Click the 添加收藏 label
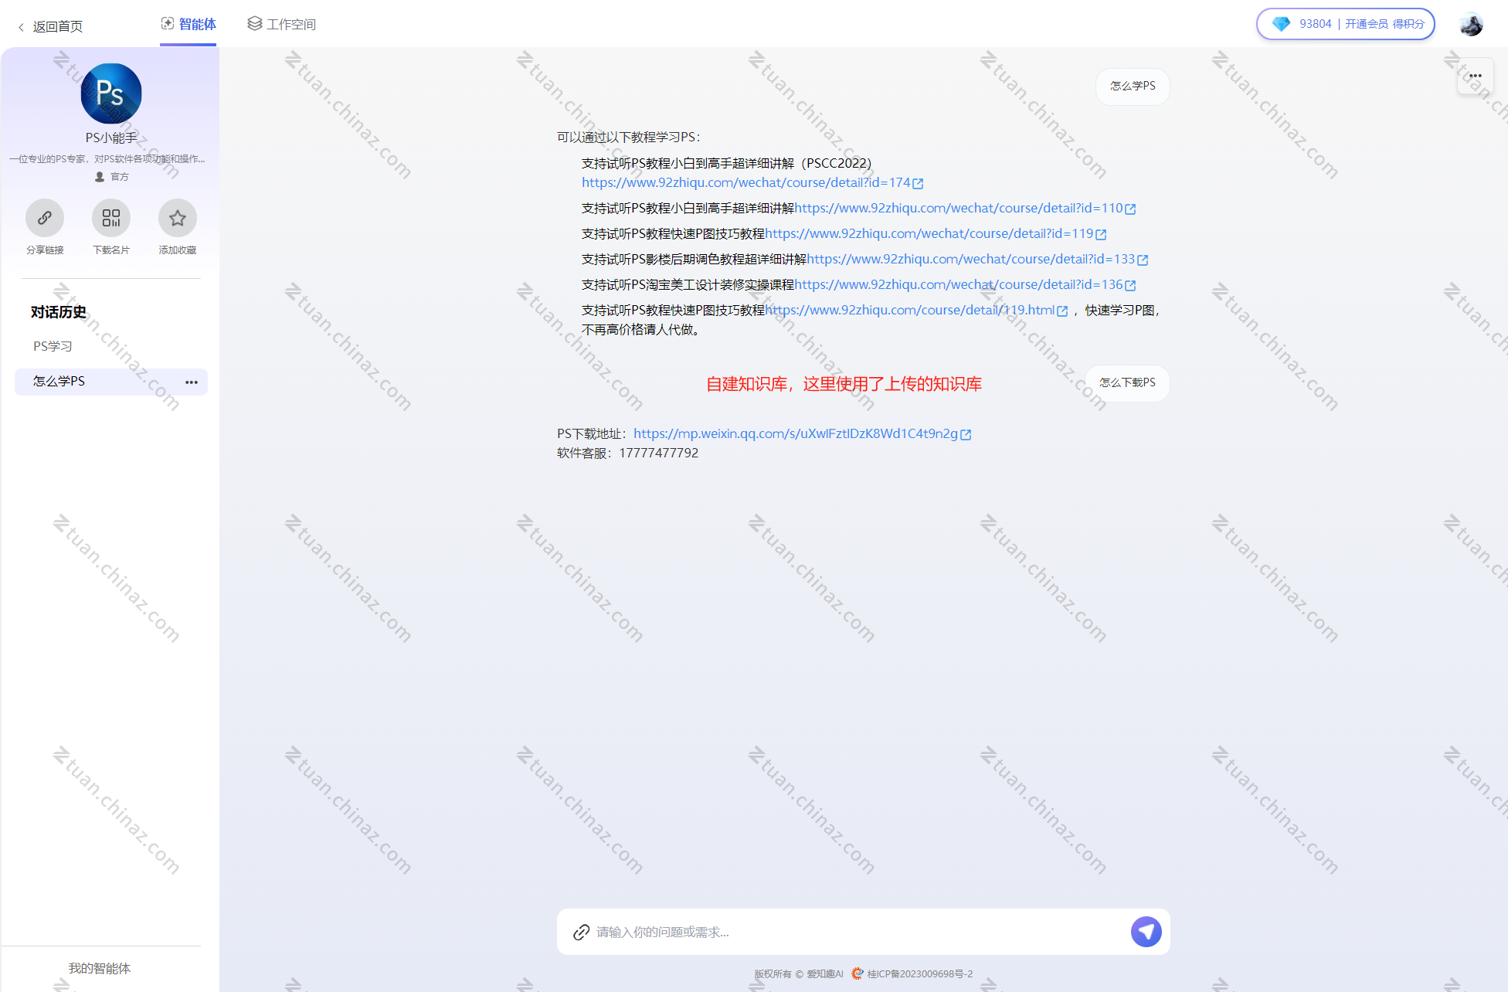Screen dimensions: 1508x992 click(x=178, y=250)
